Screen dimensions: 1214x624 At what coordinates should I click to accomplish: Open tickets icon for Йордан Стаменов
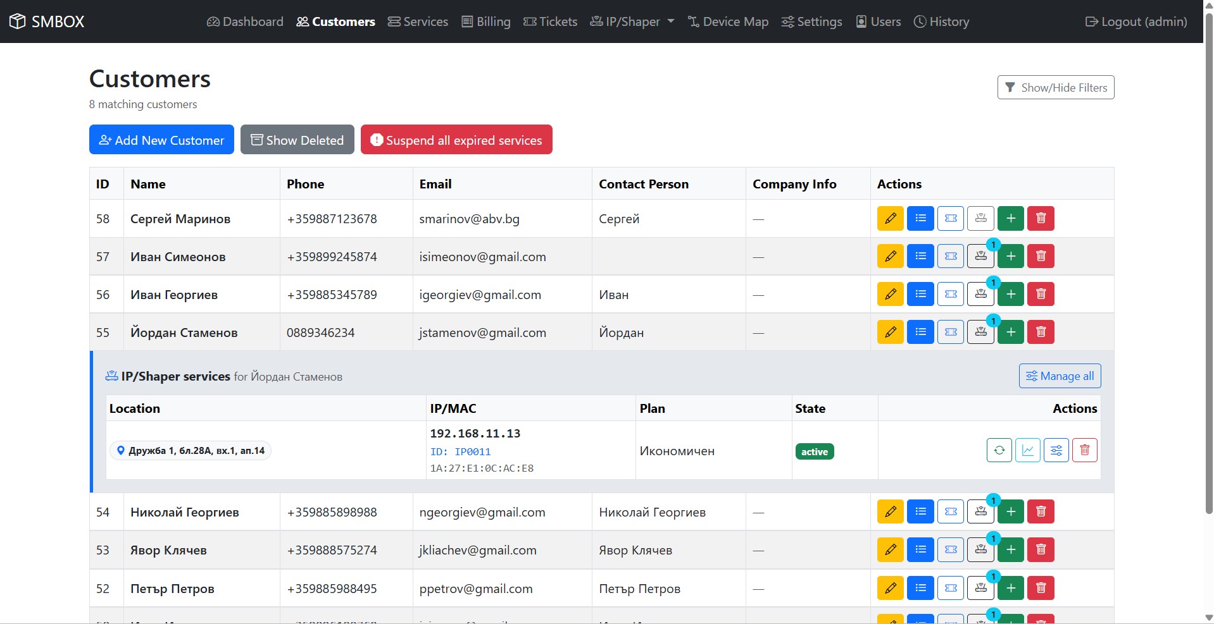point(950,332)
